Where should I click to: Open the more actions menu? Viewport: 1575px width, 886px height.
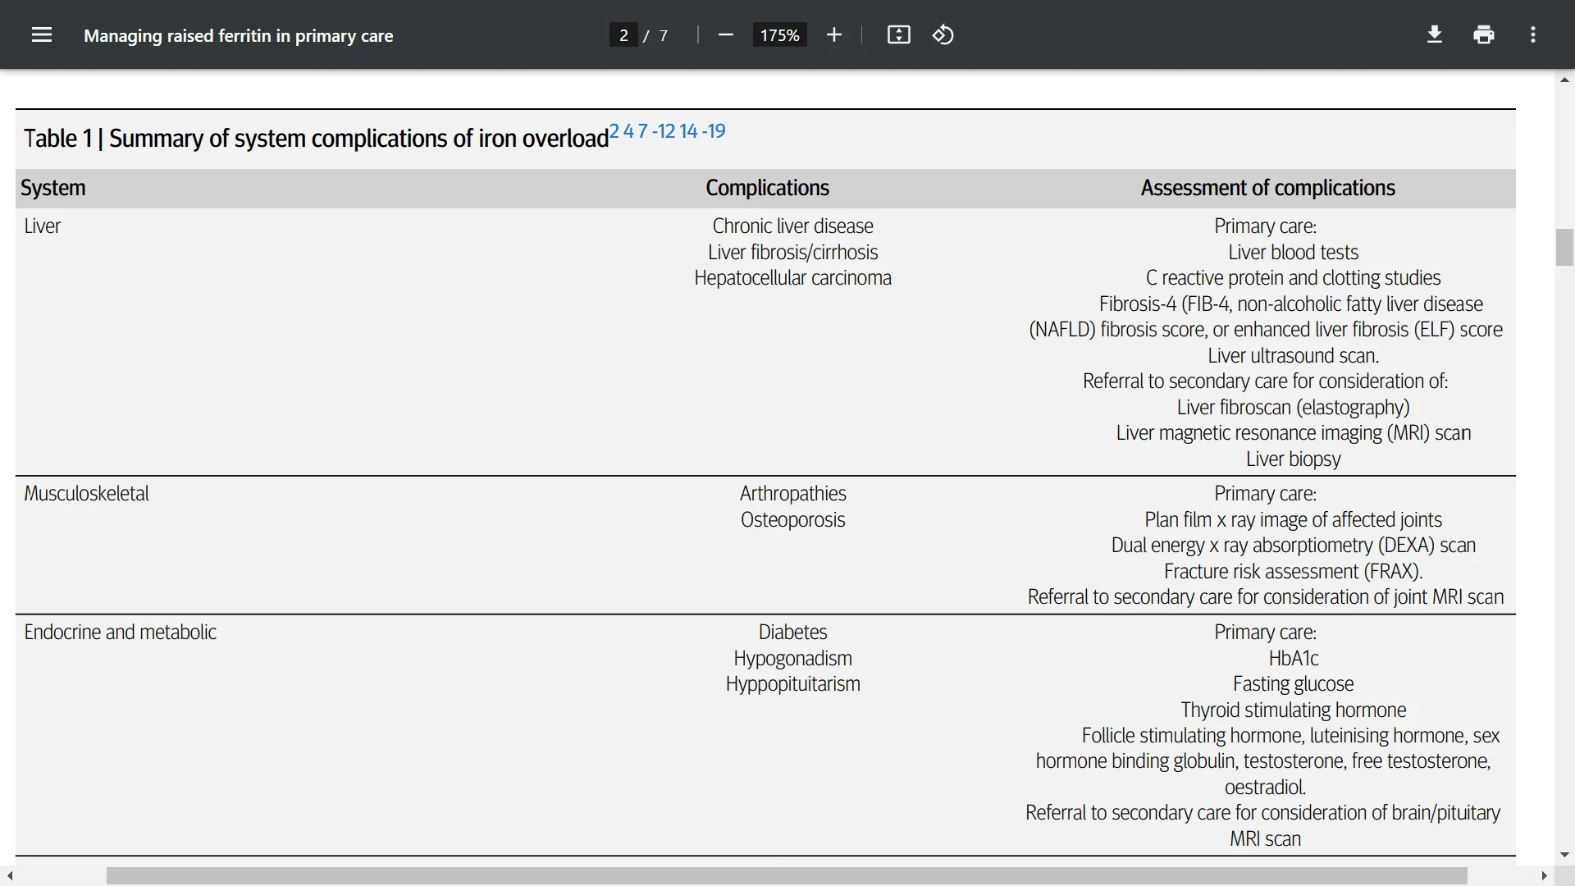1533,34
